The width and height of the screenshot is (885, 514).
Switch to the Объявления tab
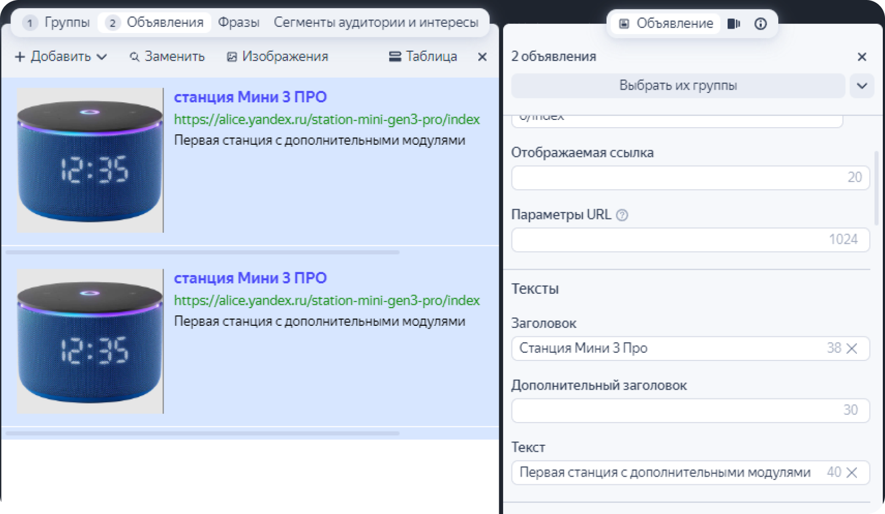(x=155, y=23)
